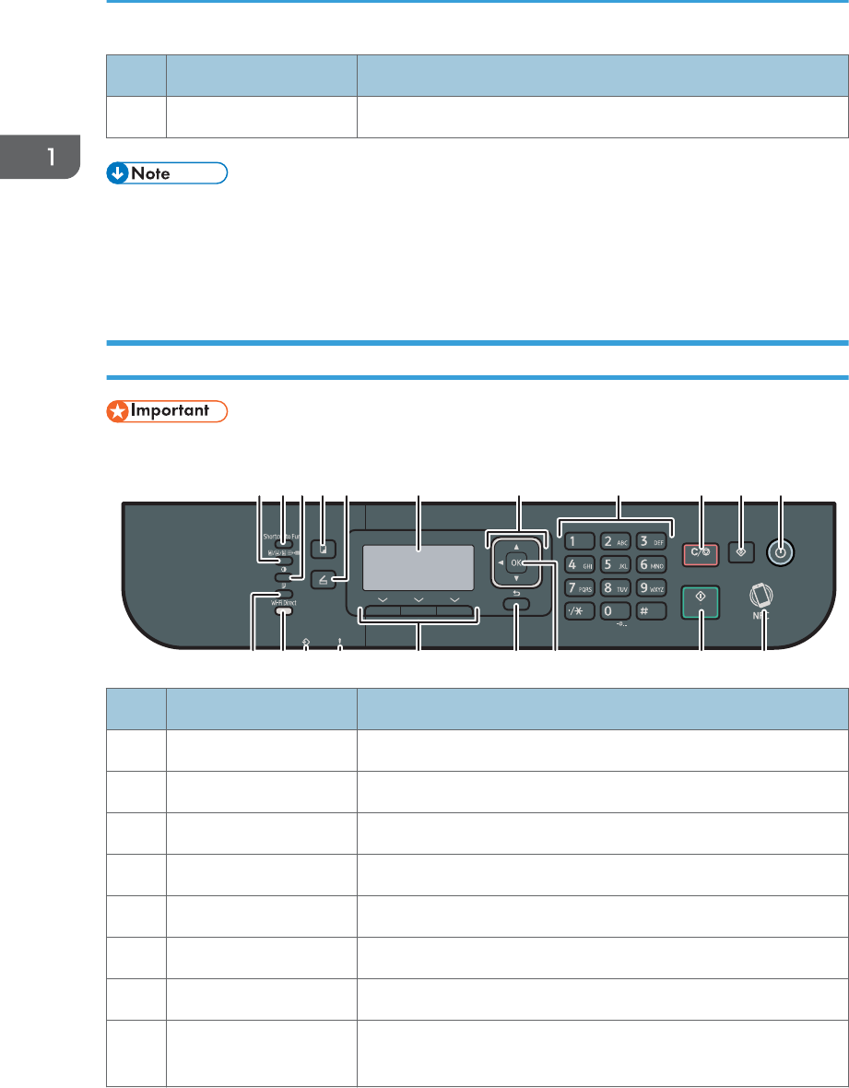Click selection key under the left chevron

(x=382, y=611)
